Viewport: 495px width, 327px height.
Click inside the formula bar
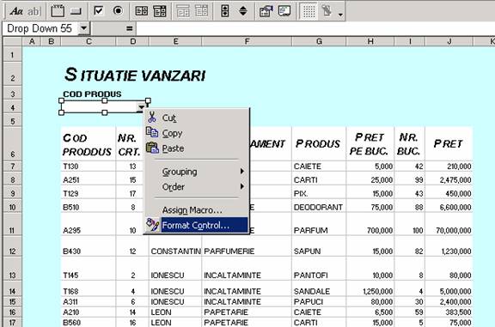pyautogui.click(x=315, y=28)
